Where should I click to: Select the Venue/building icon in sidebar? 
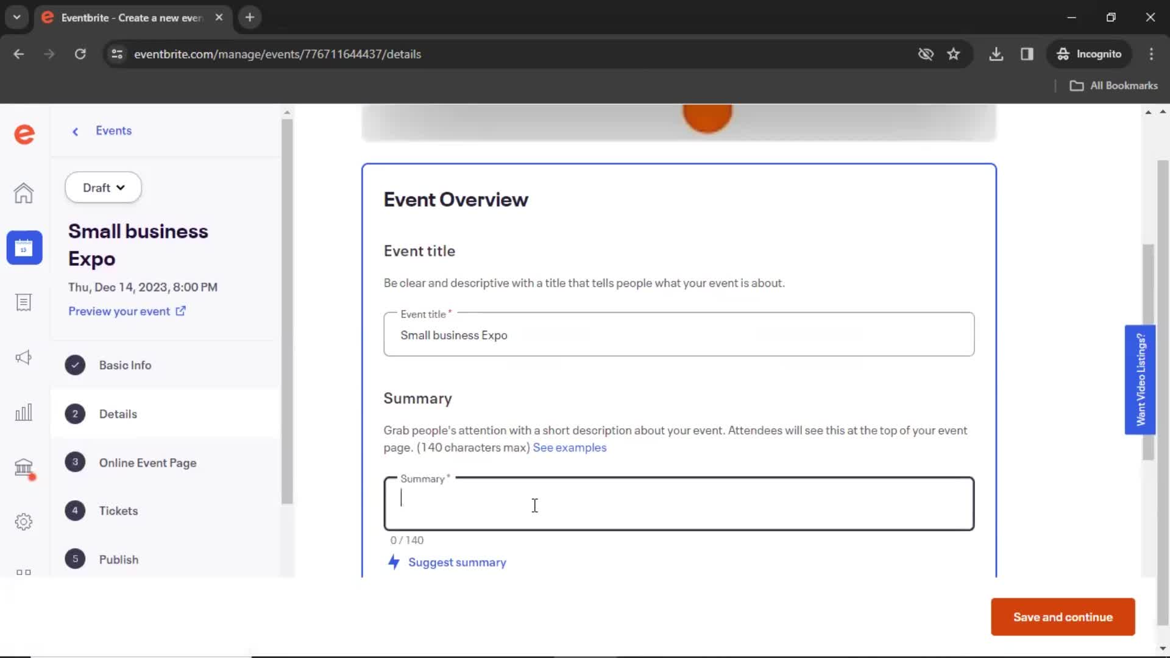23,467
